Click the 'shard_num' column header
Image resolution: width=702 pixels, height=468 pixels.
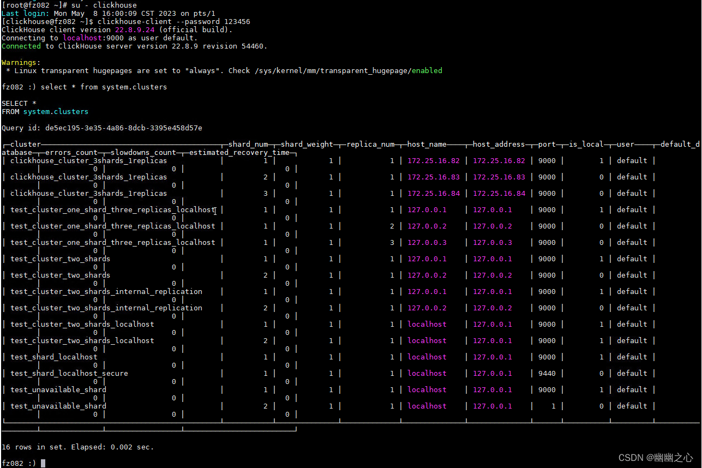(248, 144)
